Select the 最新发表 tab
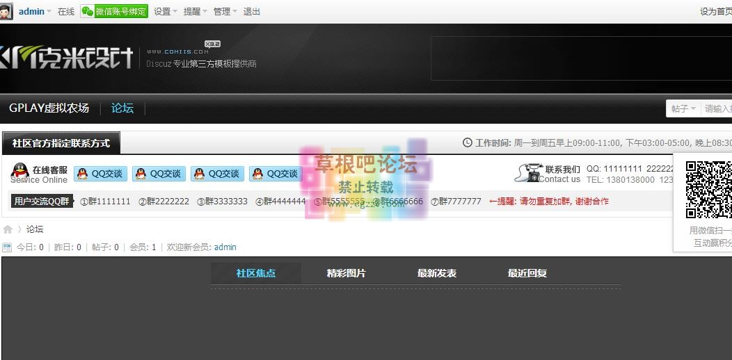Image resolution: width=732 pixels, height=360 pixels. tap(437, 273)
